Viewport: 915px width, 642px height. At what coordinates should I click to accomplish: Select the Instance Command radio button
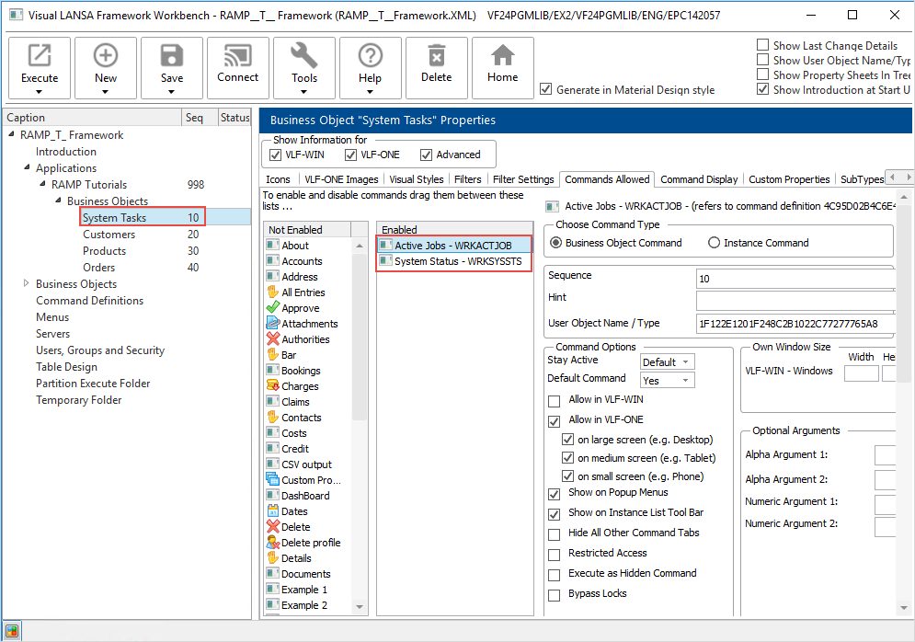(715, 243)
